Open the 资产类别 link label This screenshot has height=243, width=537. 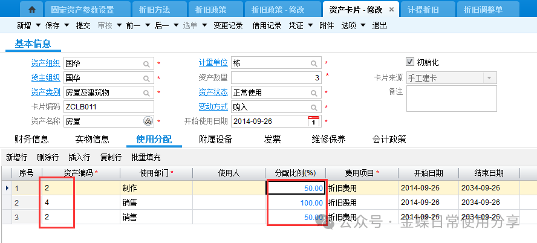click(x=45, y=92)
